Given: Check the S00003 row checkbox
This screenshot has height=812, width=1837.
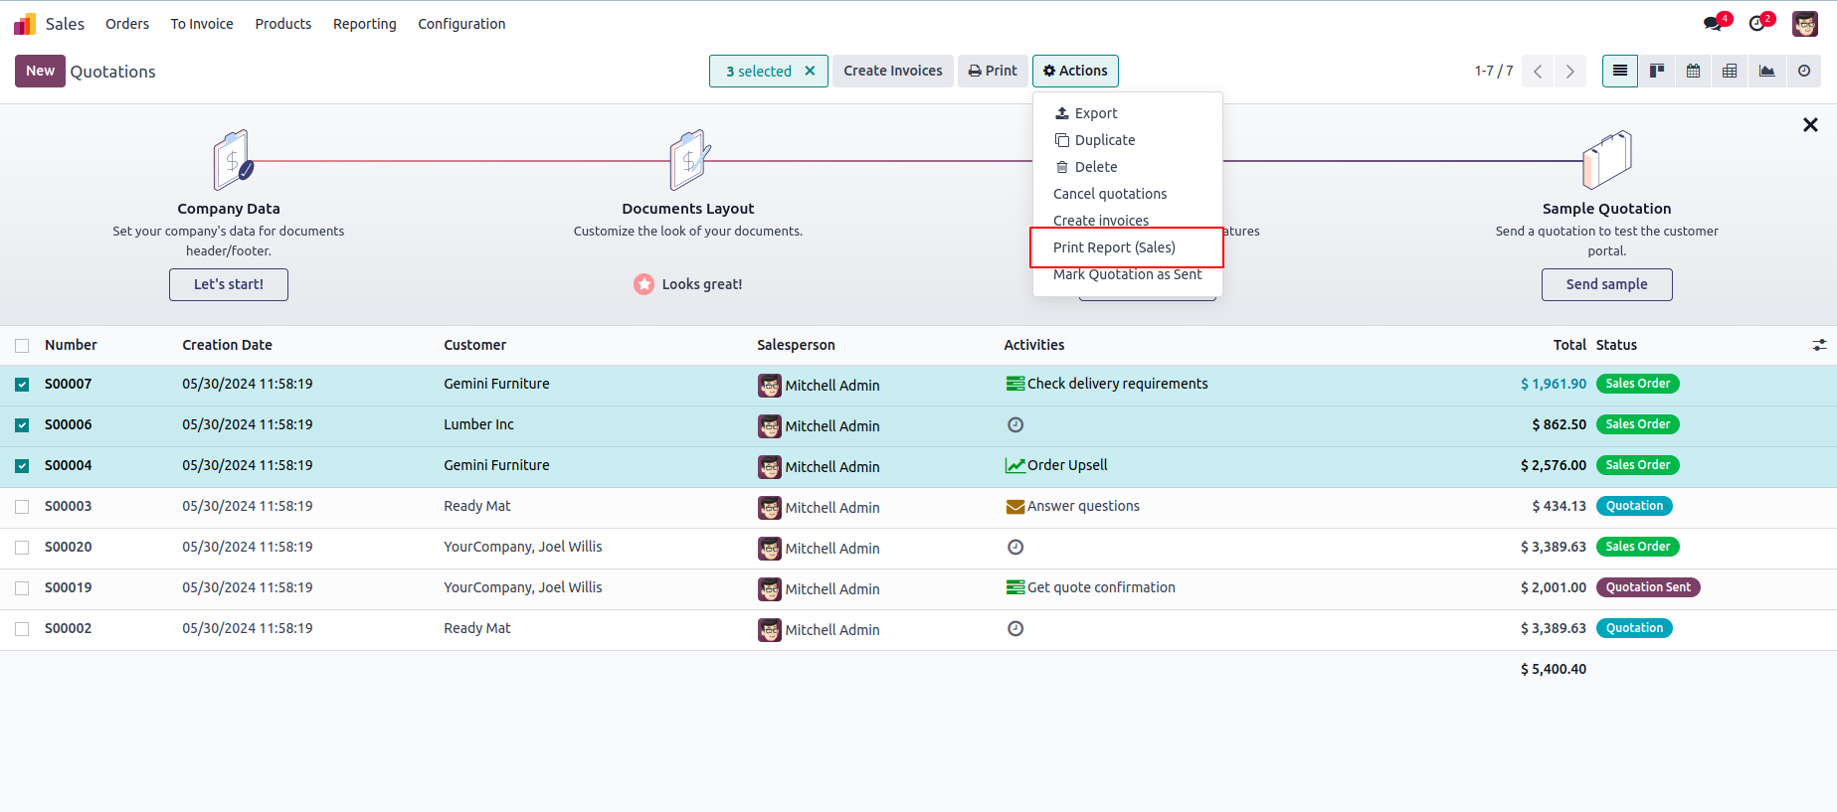Looking at the screenshot, I should click(x=22, y=507).
